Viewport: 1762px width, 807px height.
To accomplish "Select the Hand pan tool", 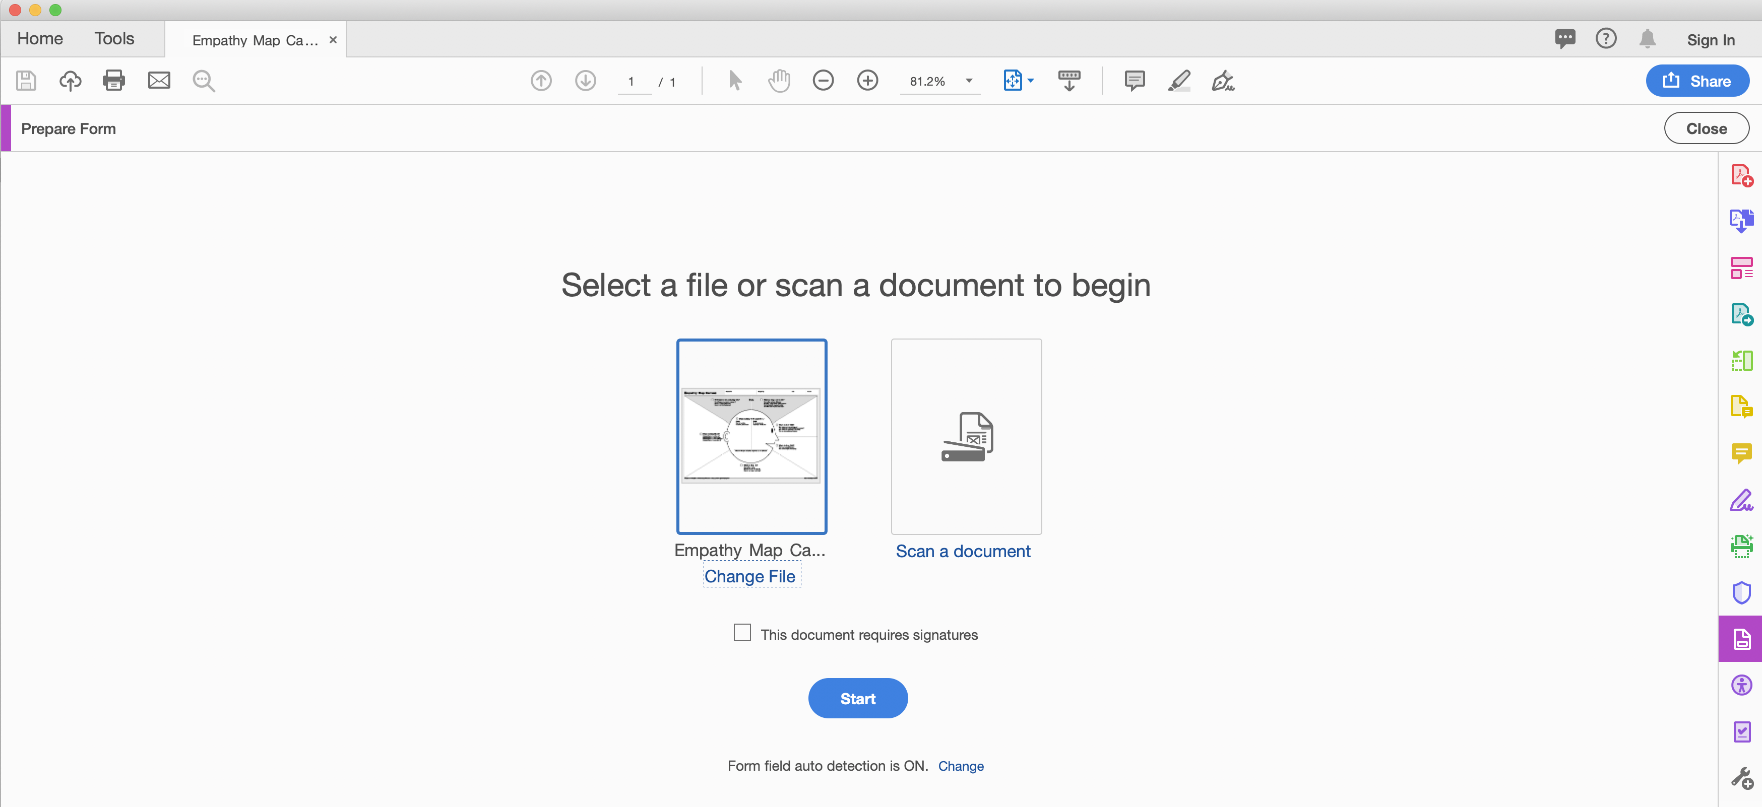I will 778,81.
